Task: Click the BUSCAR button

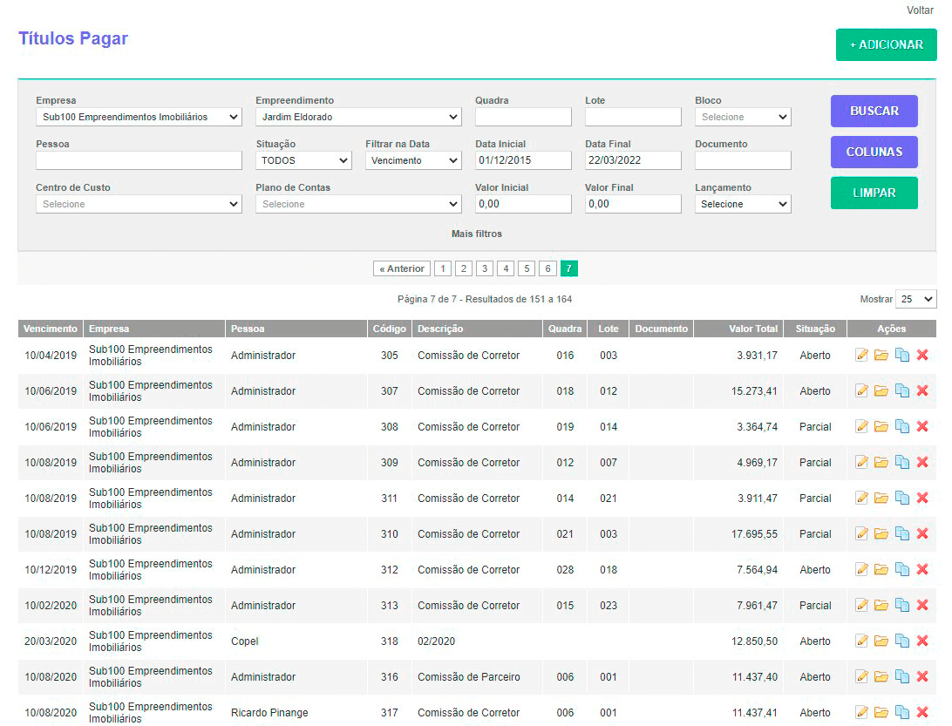Action: pyautogui.click(x=874, y=112)
